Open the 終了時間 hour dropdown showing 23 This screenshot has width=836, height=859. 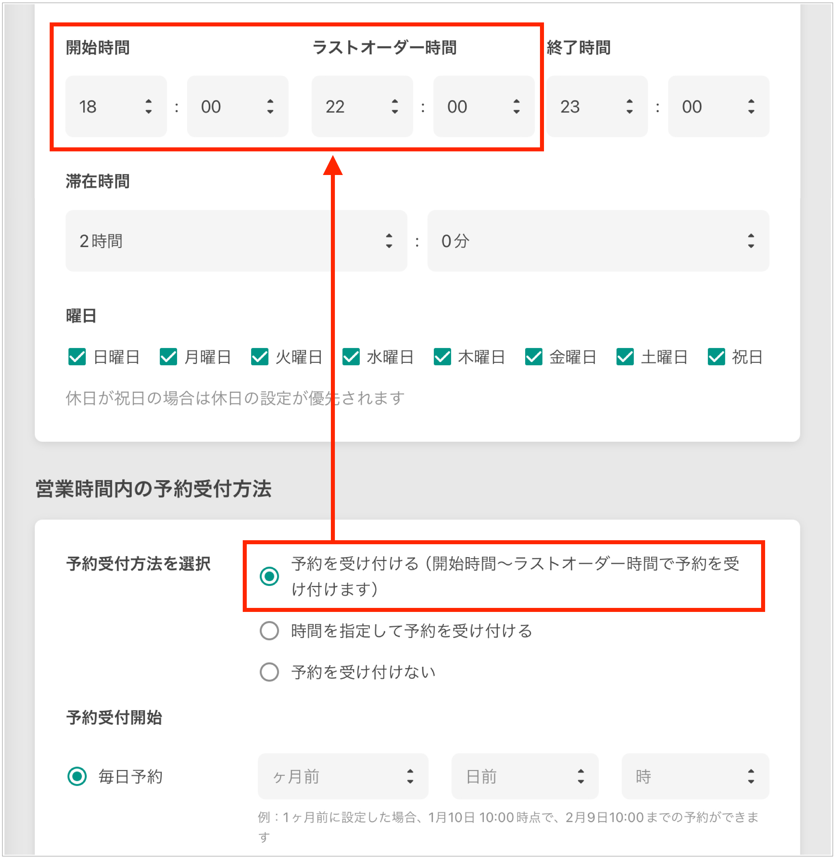click(x=597, y=107)
